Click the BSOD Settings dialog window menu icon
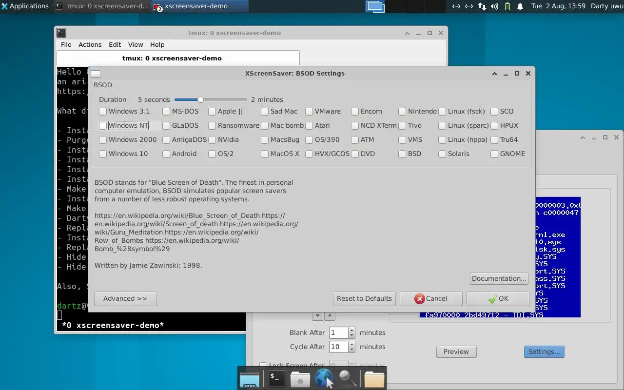The image size is (624, 390). pos(96,74)
